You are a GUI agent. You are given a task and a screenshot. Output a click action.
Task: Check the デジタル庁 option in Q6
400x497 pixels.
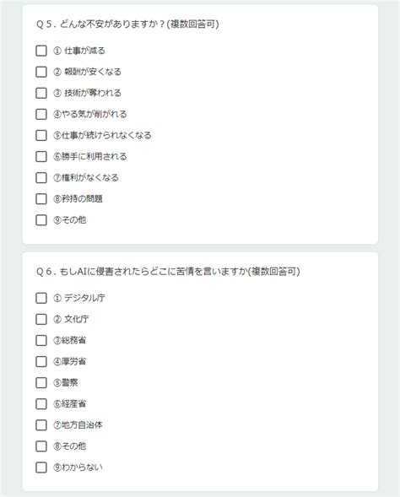click(x=41, y=298)
